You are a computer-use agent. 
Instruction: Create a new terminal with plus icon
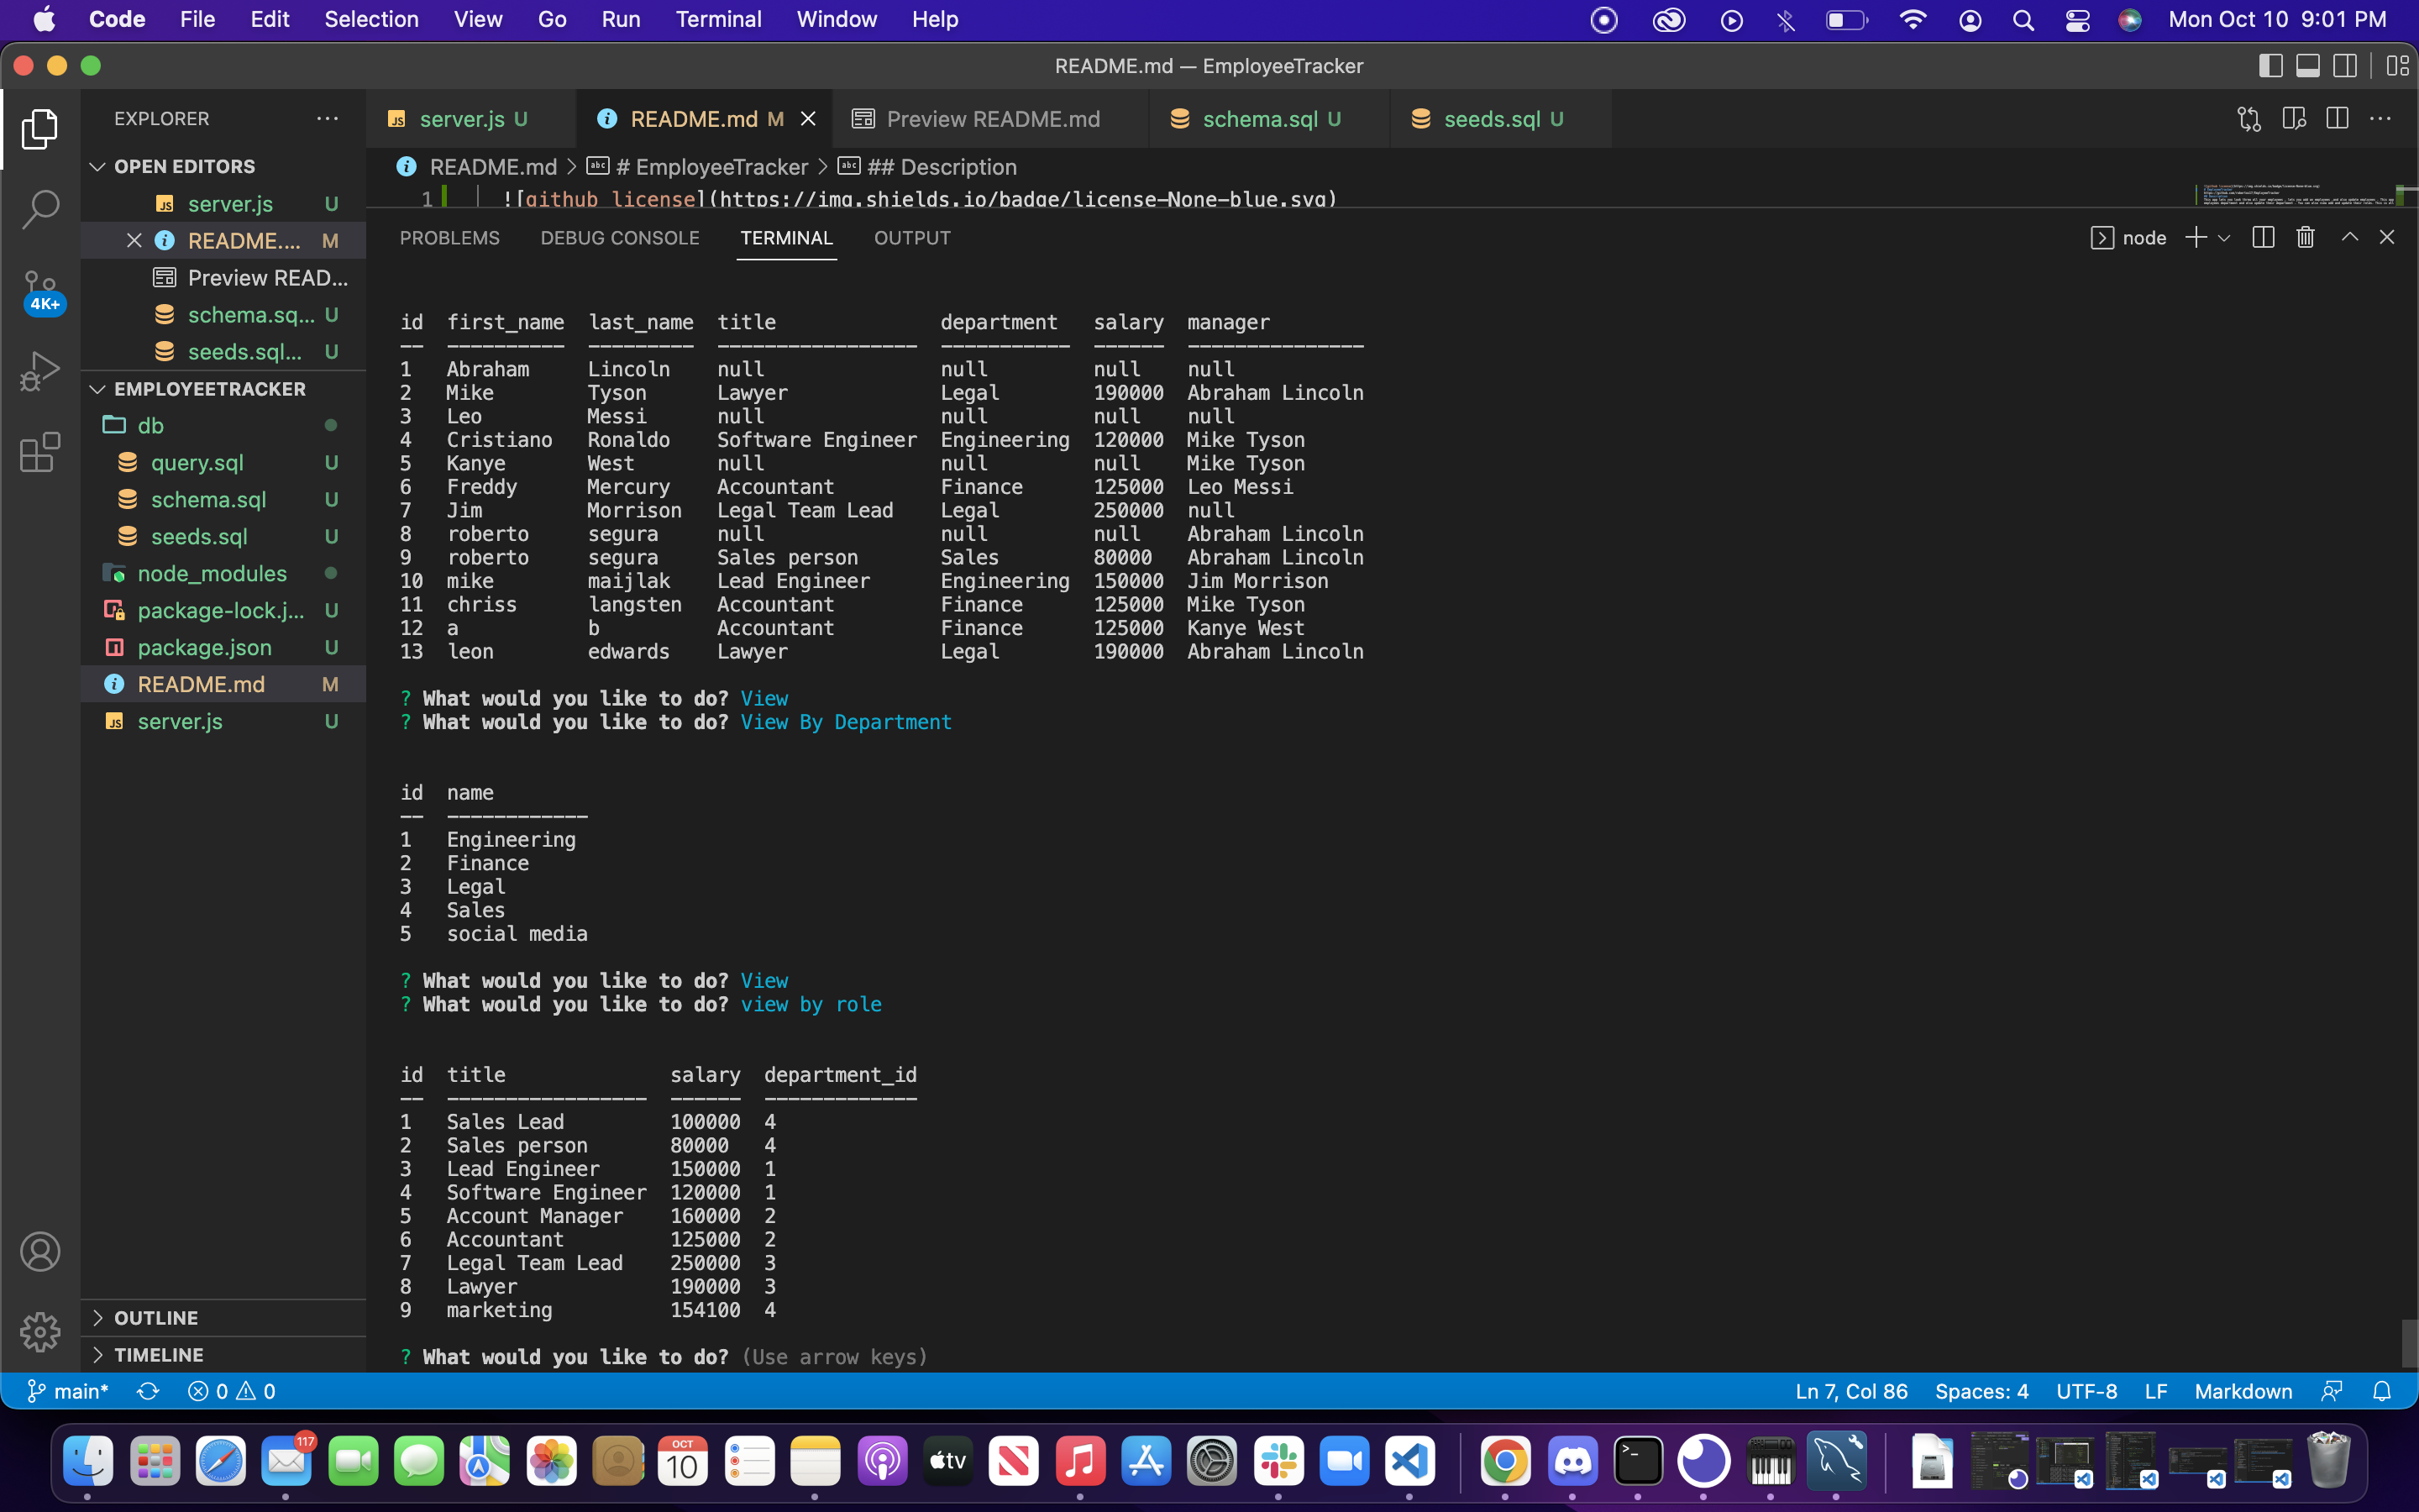click(2195, 237)
